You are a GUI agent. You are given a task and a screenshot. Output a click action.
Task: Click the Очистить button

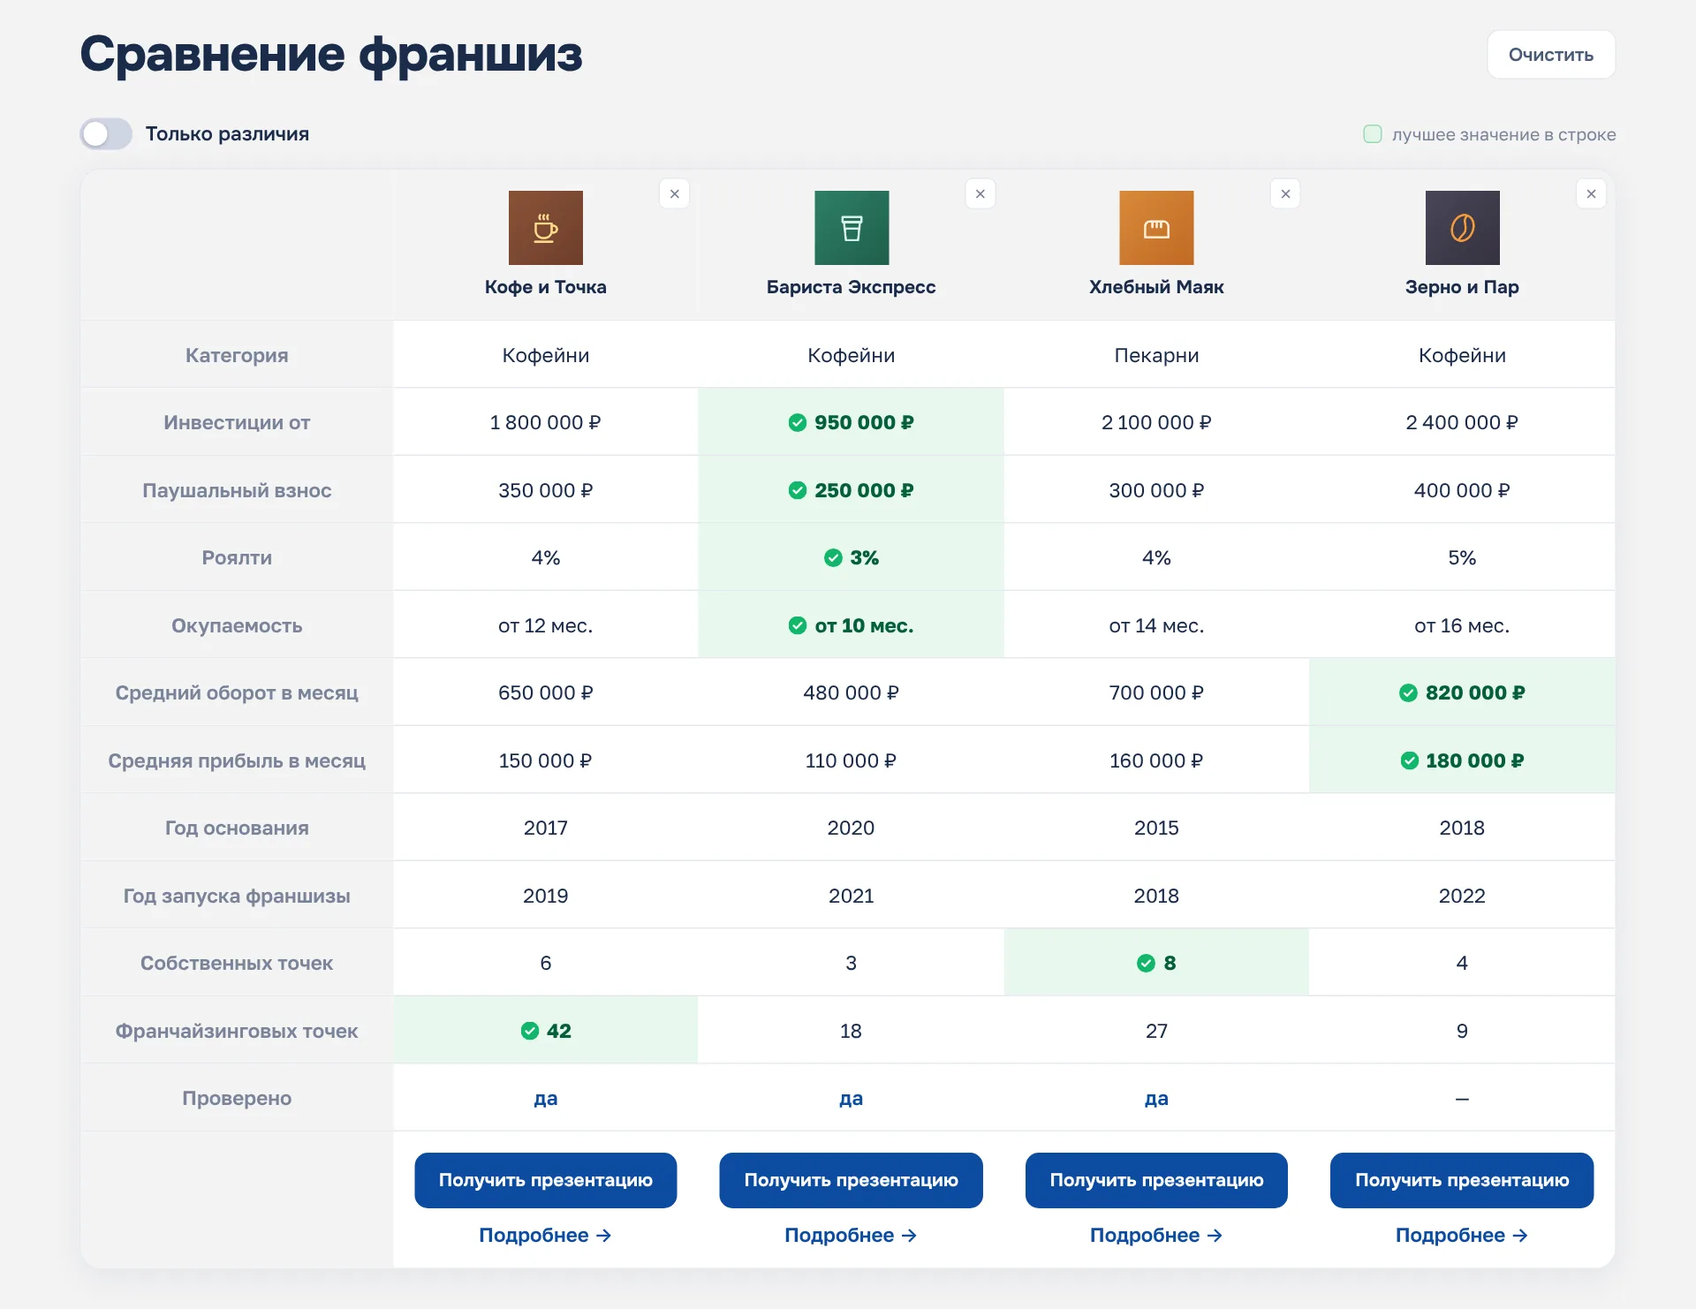(1550, 55)
